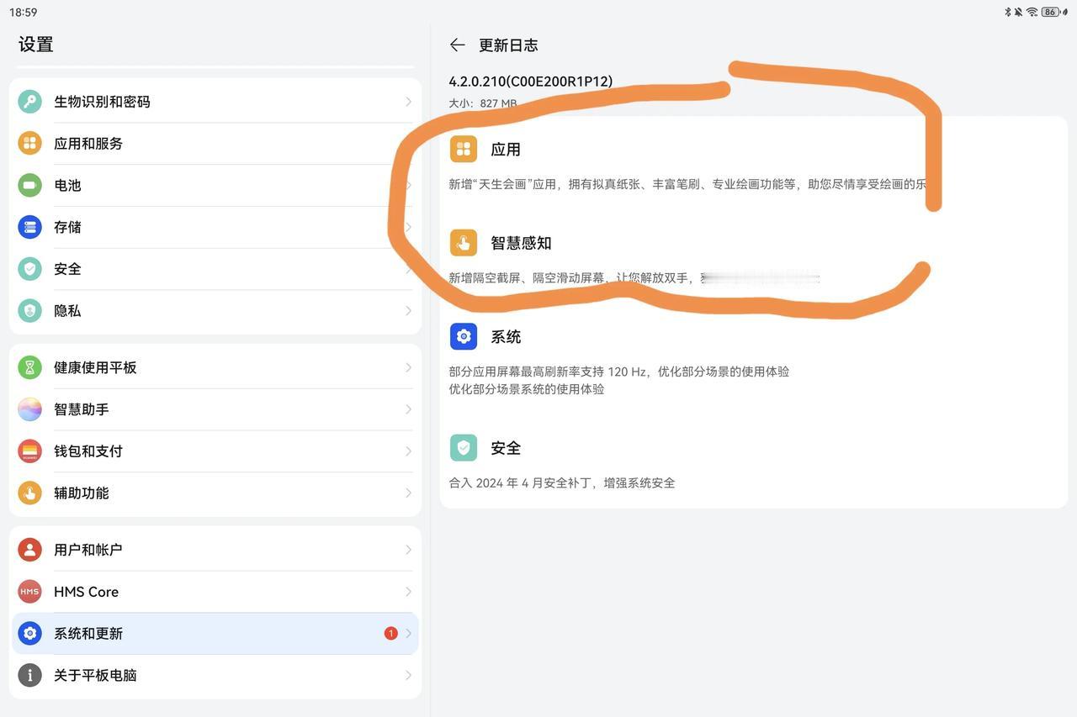Tap the 18:59 clock in status bar
This screenshot has width=1077, height=717.
(x=24, y=12)
